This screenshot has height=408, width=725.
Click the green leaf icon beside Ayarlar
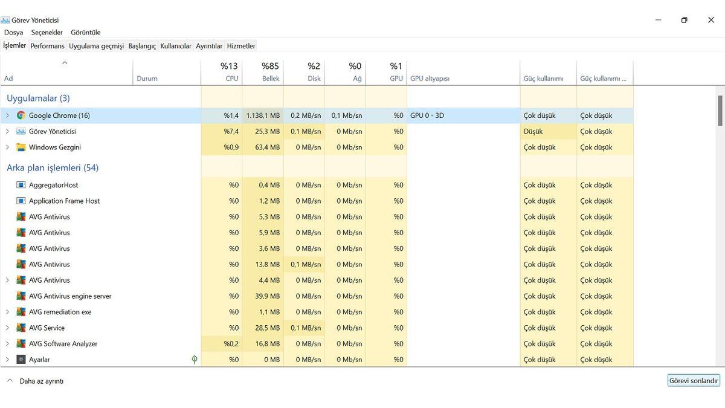click(x=194, y=359)
